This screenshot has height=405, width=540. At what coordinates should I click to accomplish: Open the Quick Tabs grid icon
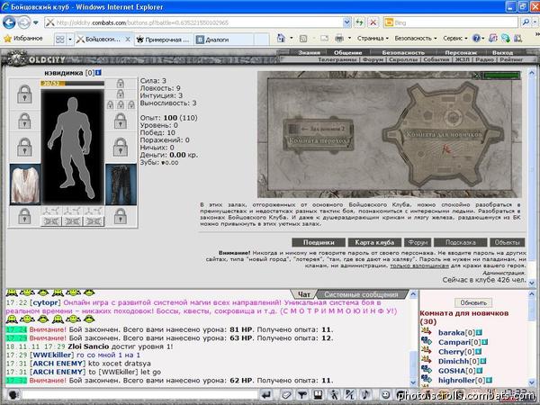(x=60, y=40)
